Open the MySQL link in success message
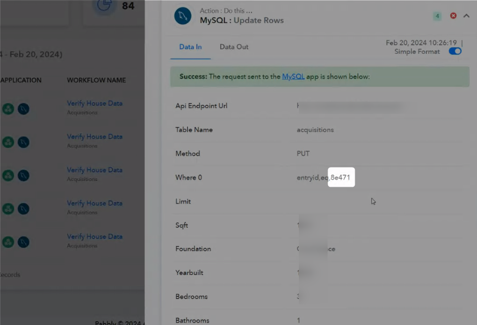The image size is (477, 325). [x=293, y=77]
